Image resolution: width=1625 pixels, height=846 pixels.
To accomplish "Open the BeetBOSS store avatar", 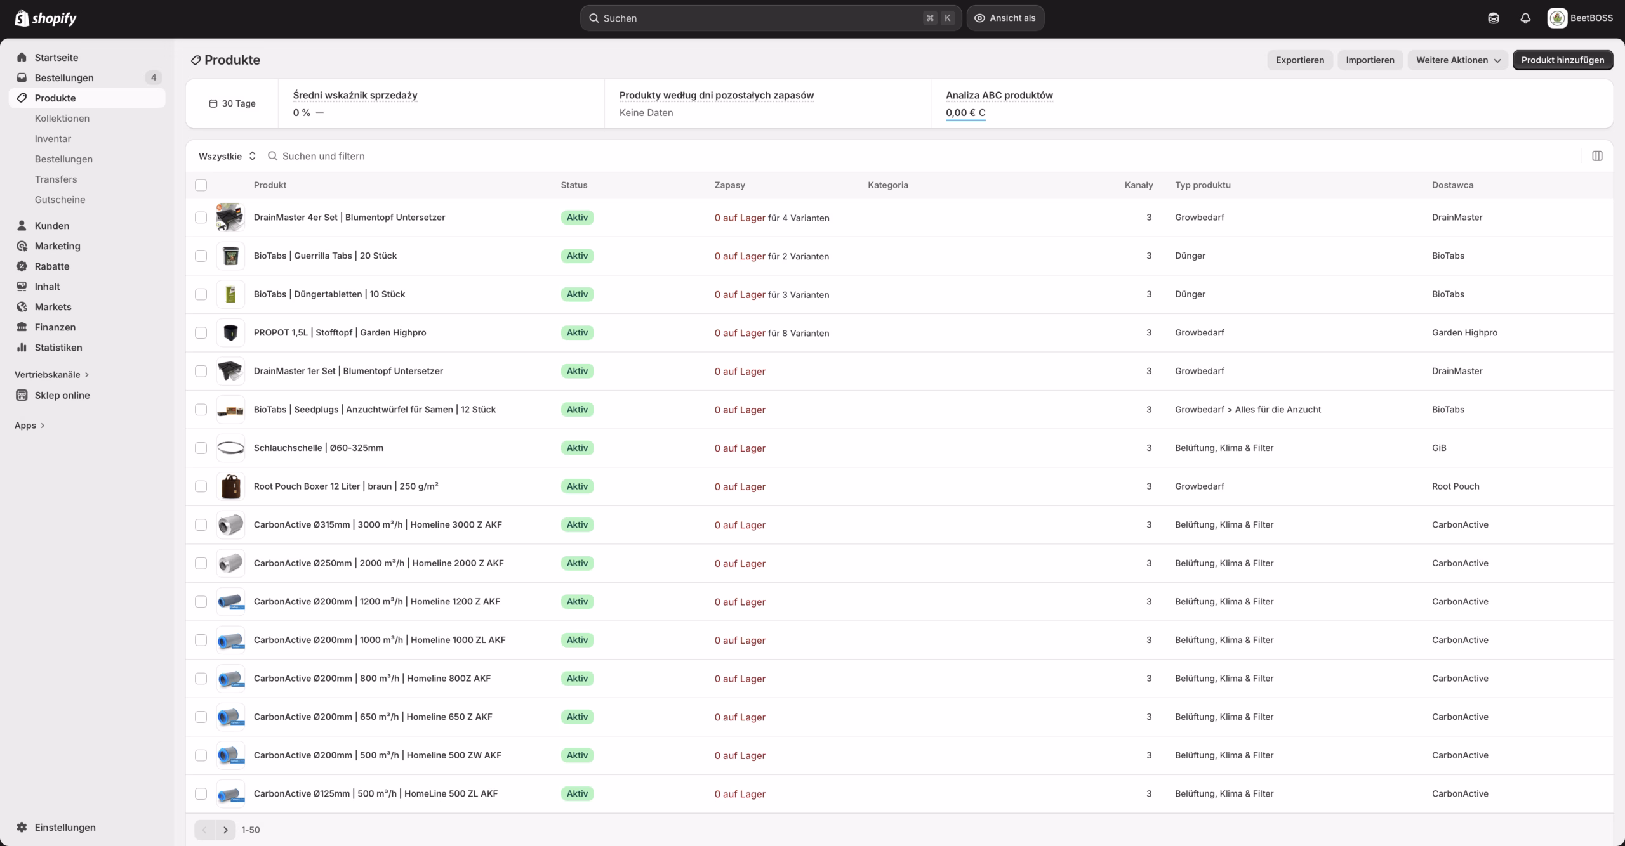I will [1556, 18].
